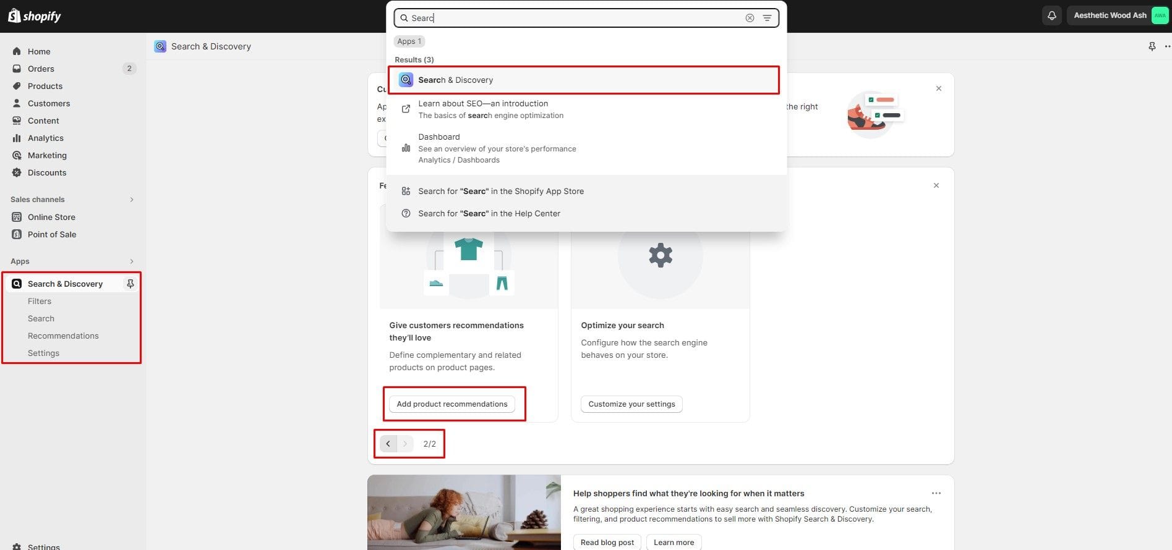Select the Apps 1 filter chip
The image size is (1172, 550).
click(x=409, y=41)
